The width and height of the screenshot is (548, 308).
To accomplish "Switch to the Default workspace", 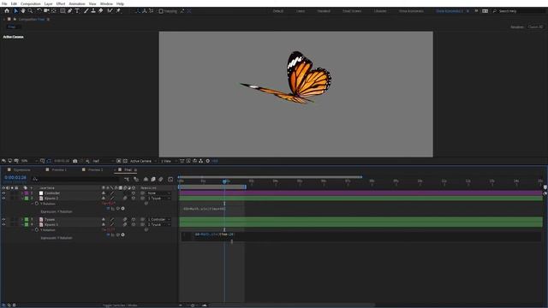I will pyautogui.click(x=278, y=11).
